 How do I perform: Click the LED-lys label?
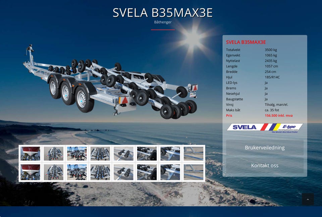(x=232, y=83)
